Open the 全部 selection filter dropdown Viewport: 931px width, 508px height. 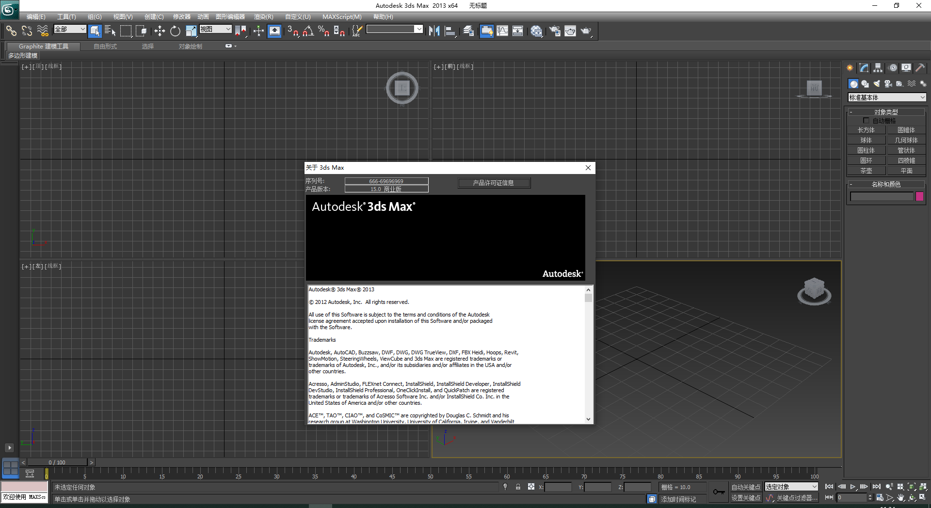70,29
